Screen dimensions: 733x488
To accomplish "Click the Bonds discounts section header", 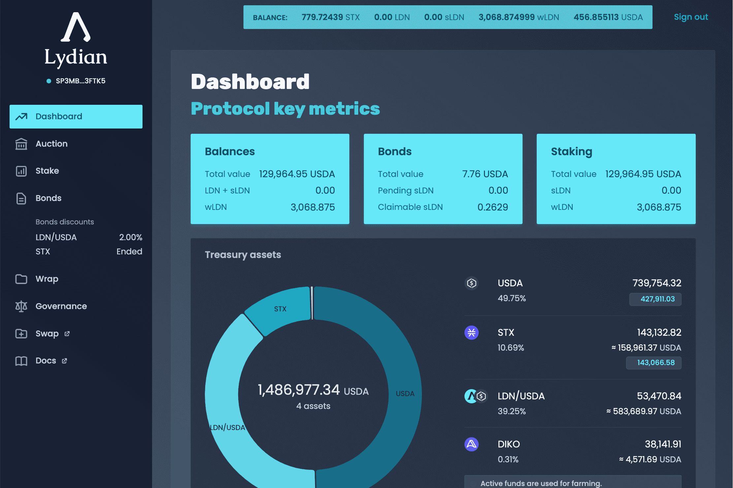I will (64, 221).
